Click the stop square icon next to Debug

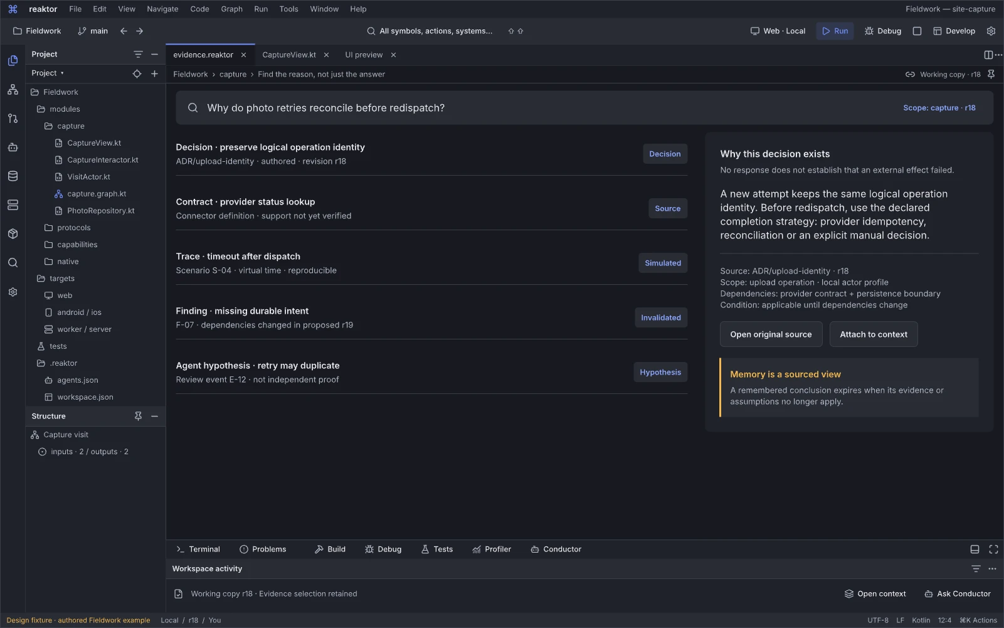click(917, 31)
